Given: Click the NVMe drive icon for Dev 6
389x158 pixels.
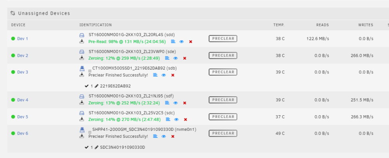Looking at the screenshot, I should (x=82, y=130).
